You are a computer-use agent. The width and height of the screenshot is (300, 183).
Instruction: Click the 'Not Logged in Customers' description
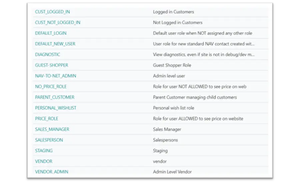tap(178, 23)
